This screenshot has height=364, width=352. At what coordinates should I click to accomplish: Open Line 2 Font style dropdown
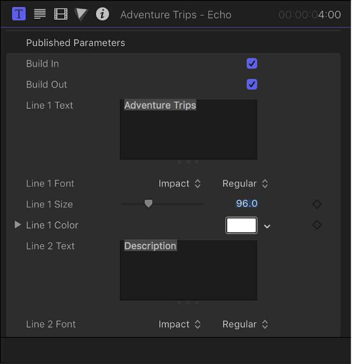(245, 324)
